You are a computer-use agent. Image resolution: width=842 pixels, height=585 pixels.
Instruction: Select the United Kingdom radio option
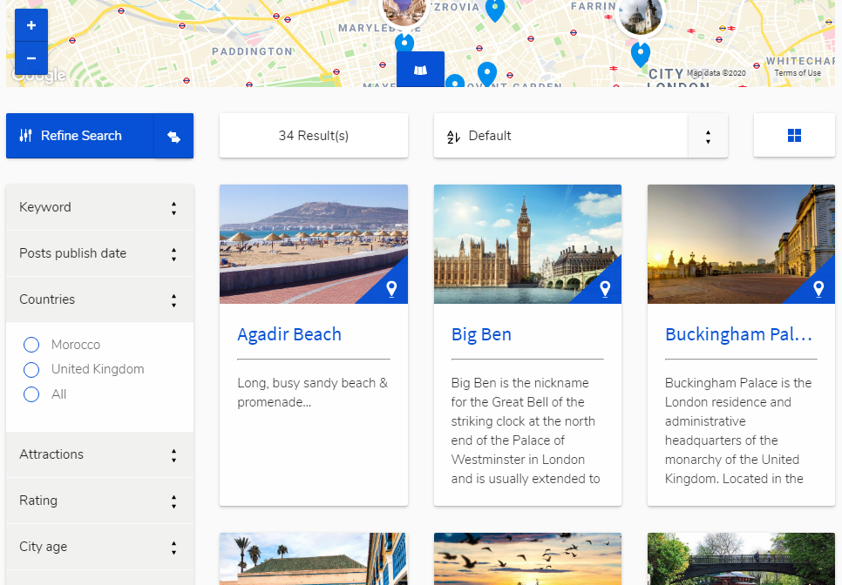coord(32,369)
